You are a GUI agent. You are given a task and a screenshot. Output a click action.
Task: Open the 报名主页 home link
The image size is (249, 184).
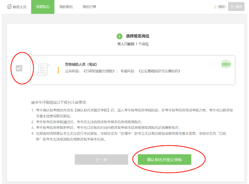[20, 7]
